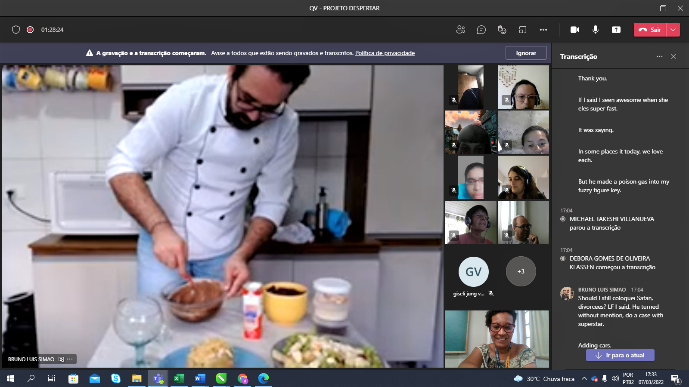Mute or unmute the microphone
Viewport: 689px width, 387px height.
(x=595, y=30)
